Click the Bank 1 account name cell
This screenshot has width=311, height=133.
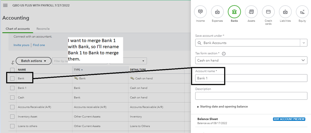click(x=22, y=88)
